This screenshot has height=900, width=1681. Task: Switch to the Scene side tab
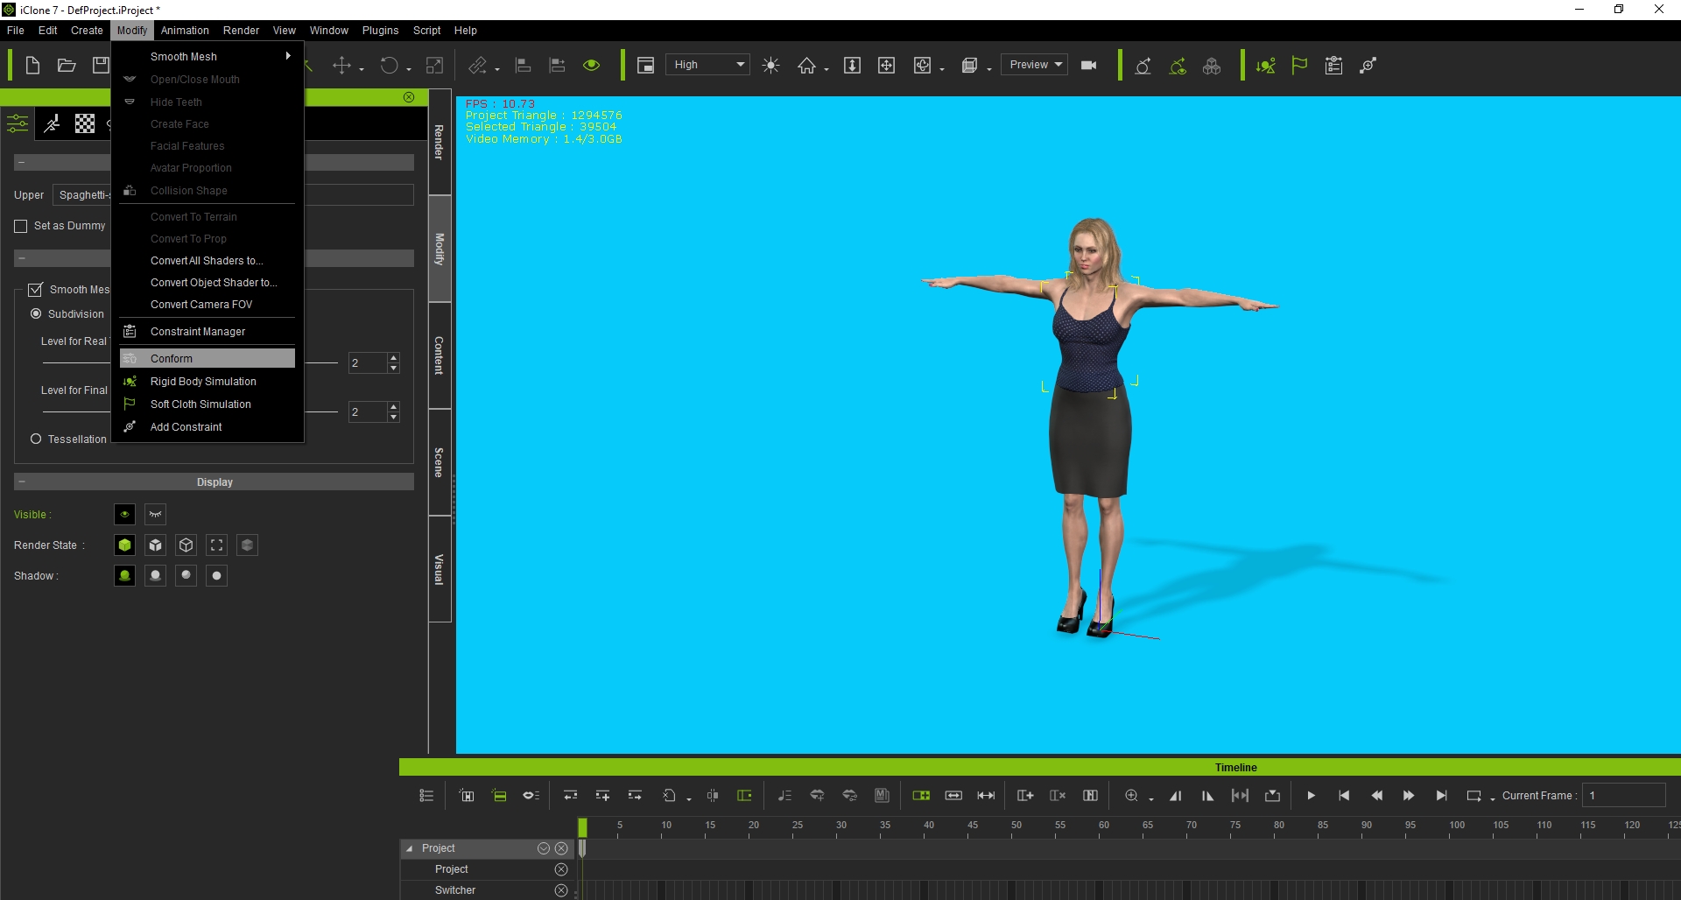(x=440, y=462)
